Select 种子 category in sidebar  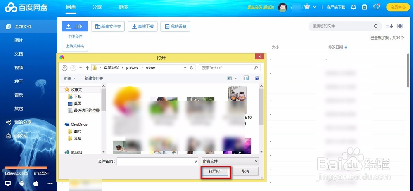(19, 81)
